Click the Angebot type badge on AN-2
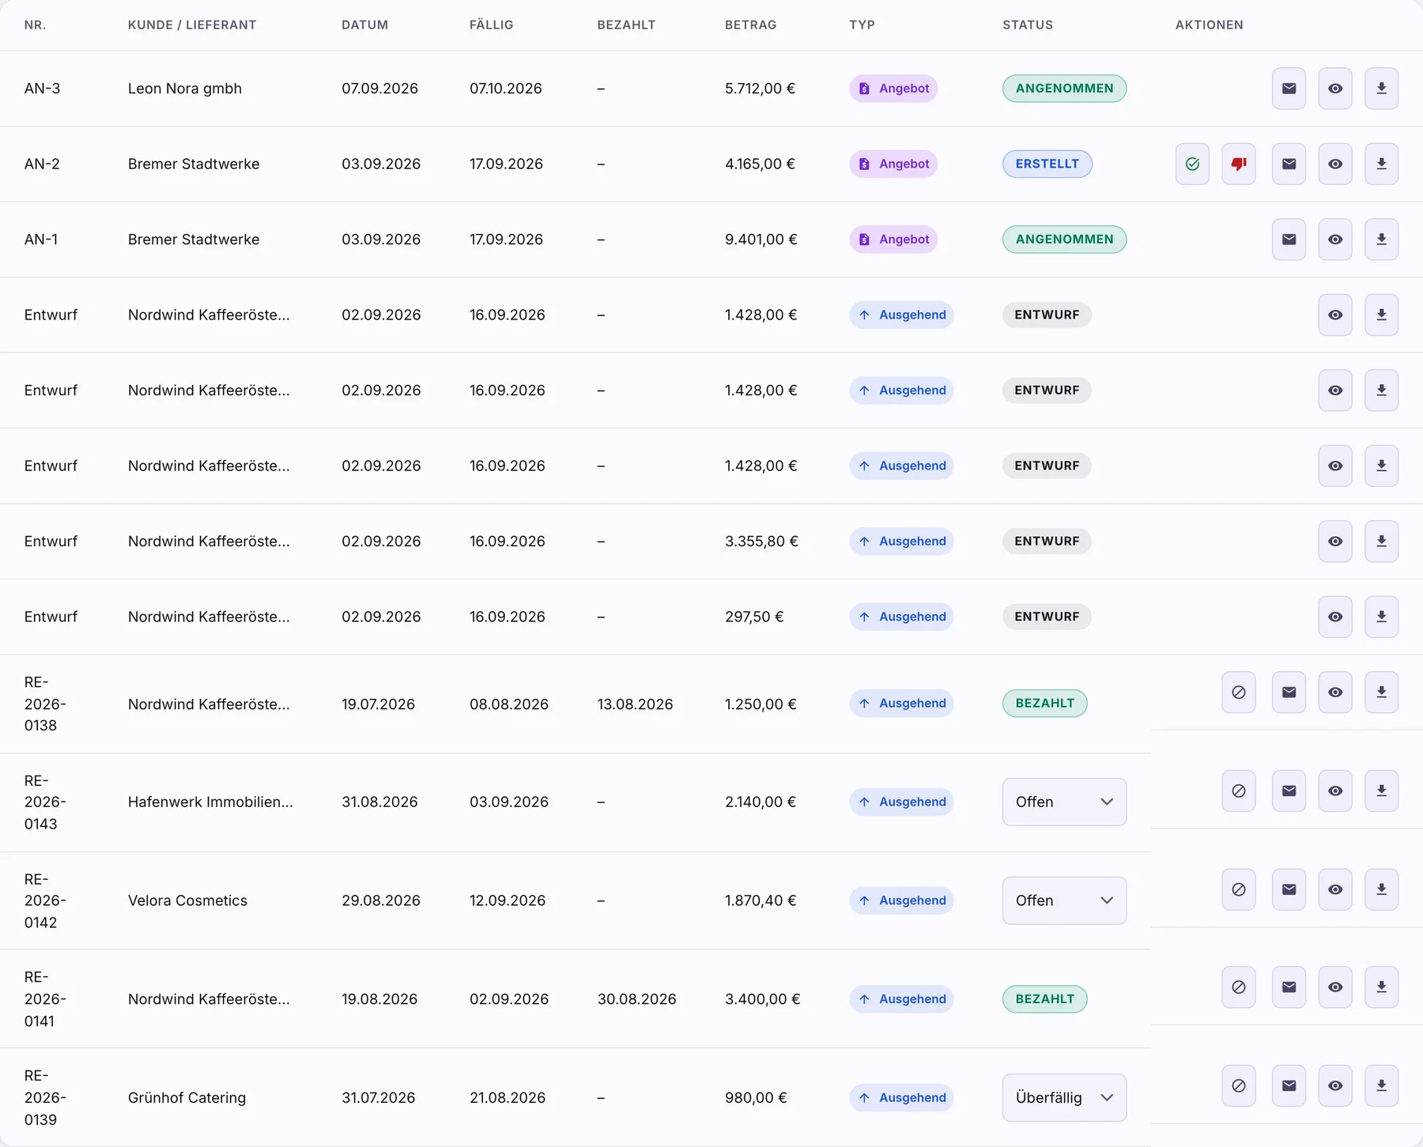 tap(893, 164)
